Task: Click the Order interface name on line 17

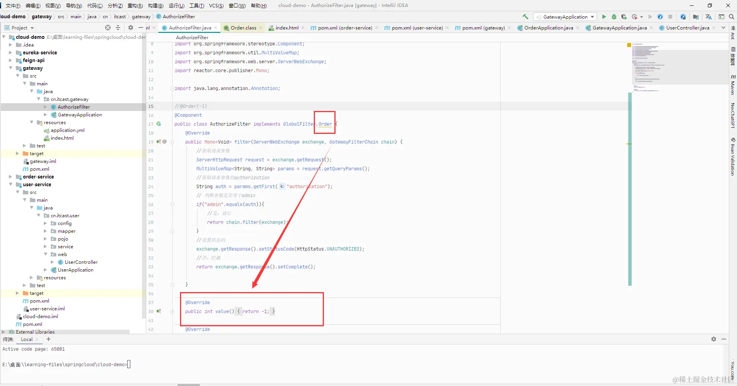Action: click(325, 124)
